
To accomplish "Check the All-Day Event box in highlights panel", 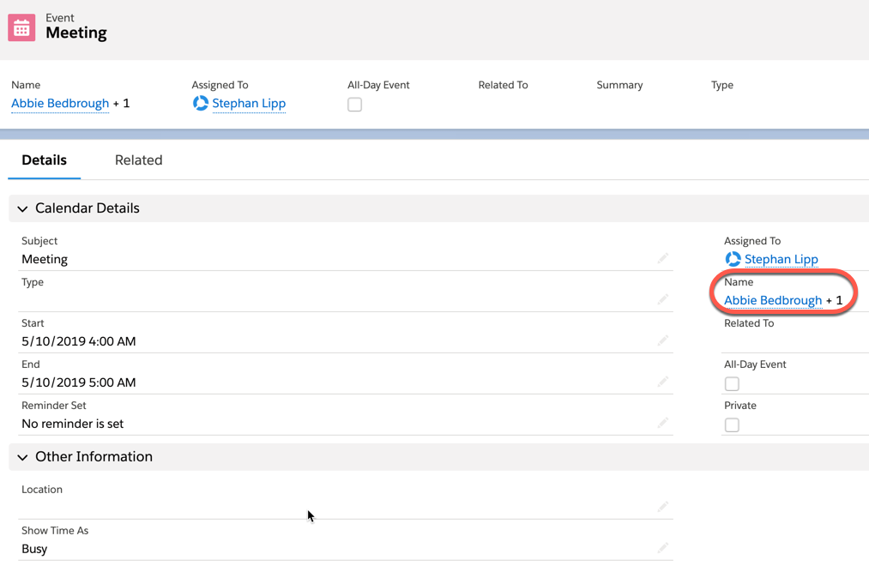I will (354, 104).
